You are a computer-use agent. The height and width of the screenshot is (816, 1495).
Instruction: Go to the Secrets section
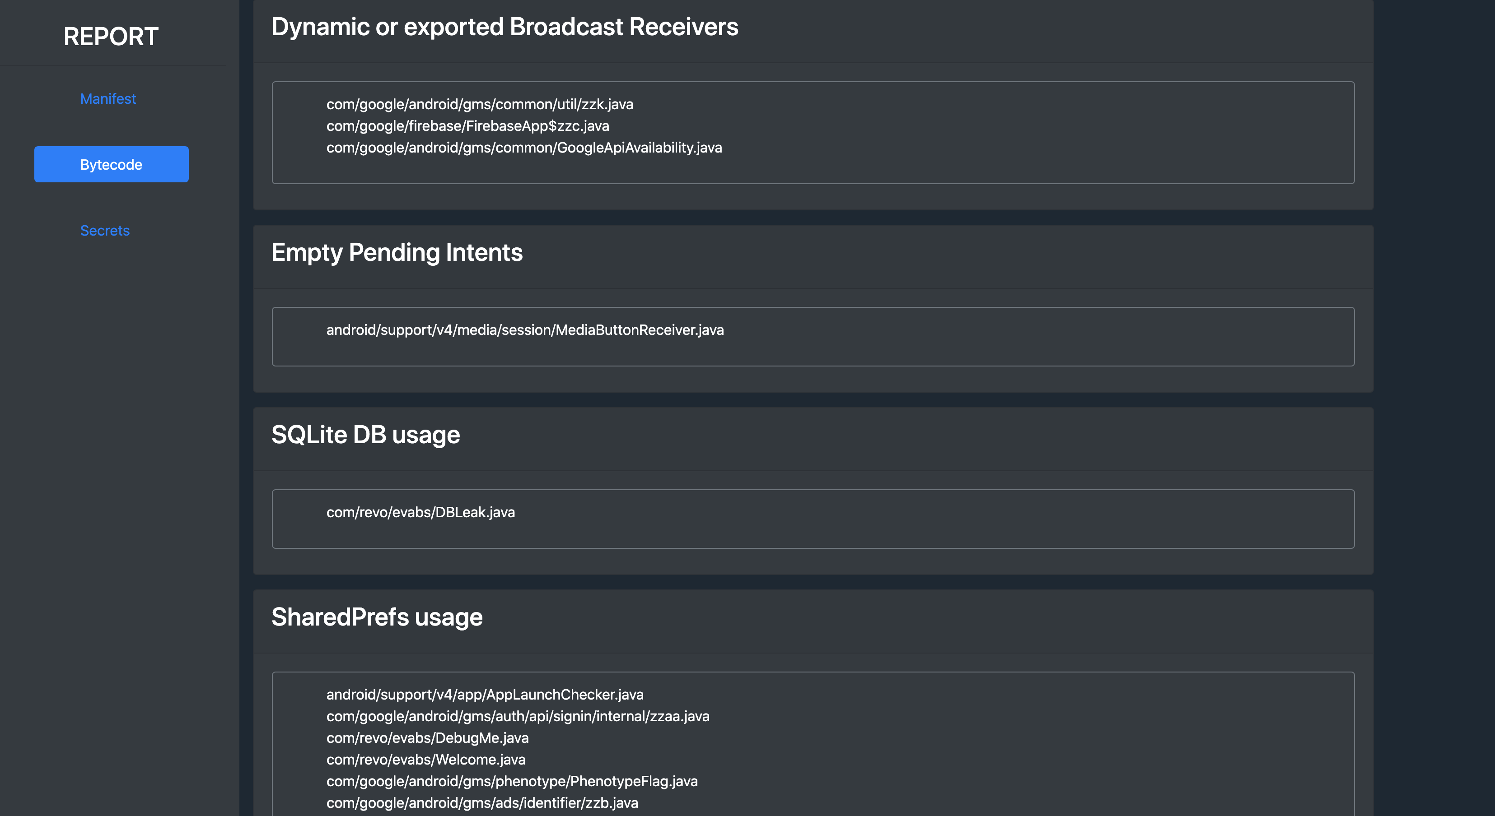coord(105,231)
